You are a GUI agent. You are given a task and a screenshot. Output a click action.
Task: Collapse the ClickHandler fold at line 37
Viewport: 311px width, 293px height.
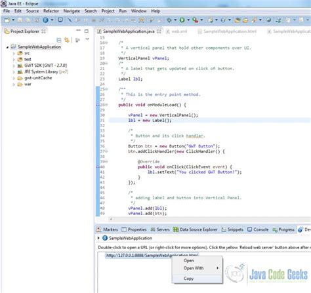click(x=106, y=151)
